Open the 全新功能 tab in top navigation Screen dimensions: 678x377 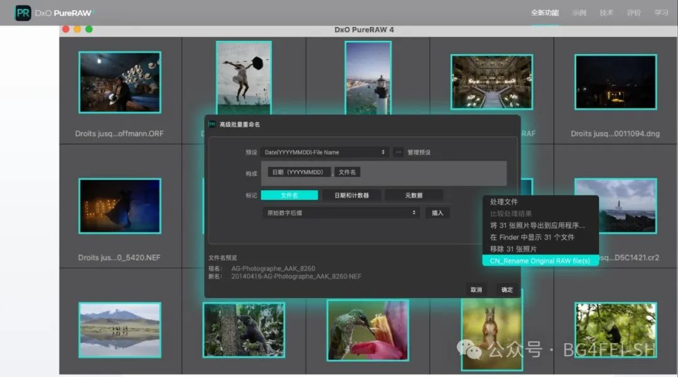tap(545, 13)
